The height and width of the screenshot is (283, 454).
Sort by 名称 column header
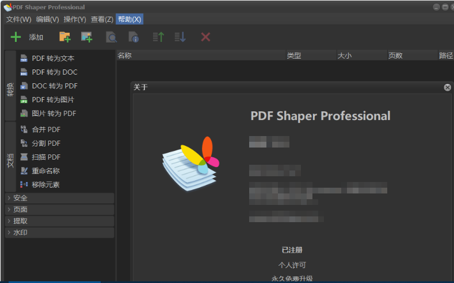coord(201,56)
